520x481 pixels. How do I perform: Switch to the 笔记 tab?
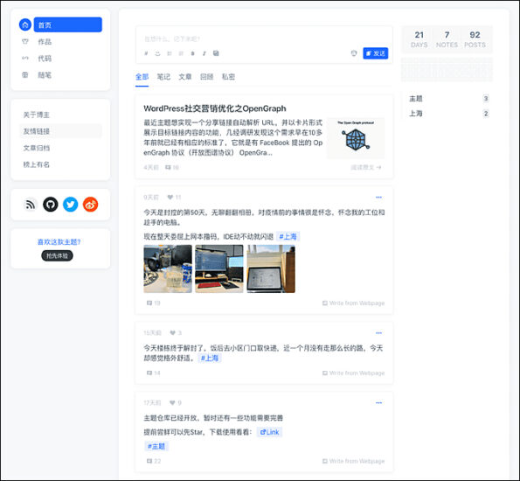163,77
